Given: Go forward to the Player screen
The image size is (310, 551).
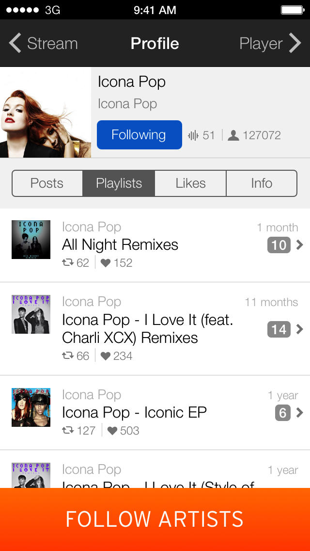Looking at the screenshot, I should click(x=270, y=44).
